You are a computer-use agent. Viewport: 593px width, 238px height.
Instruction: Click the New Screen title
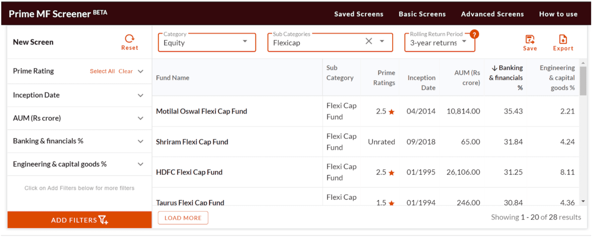(33, 42)
